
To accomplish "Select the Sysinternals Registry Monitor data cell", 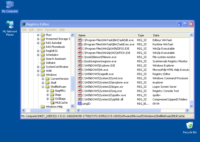I will 170,61.
